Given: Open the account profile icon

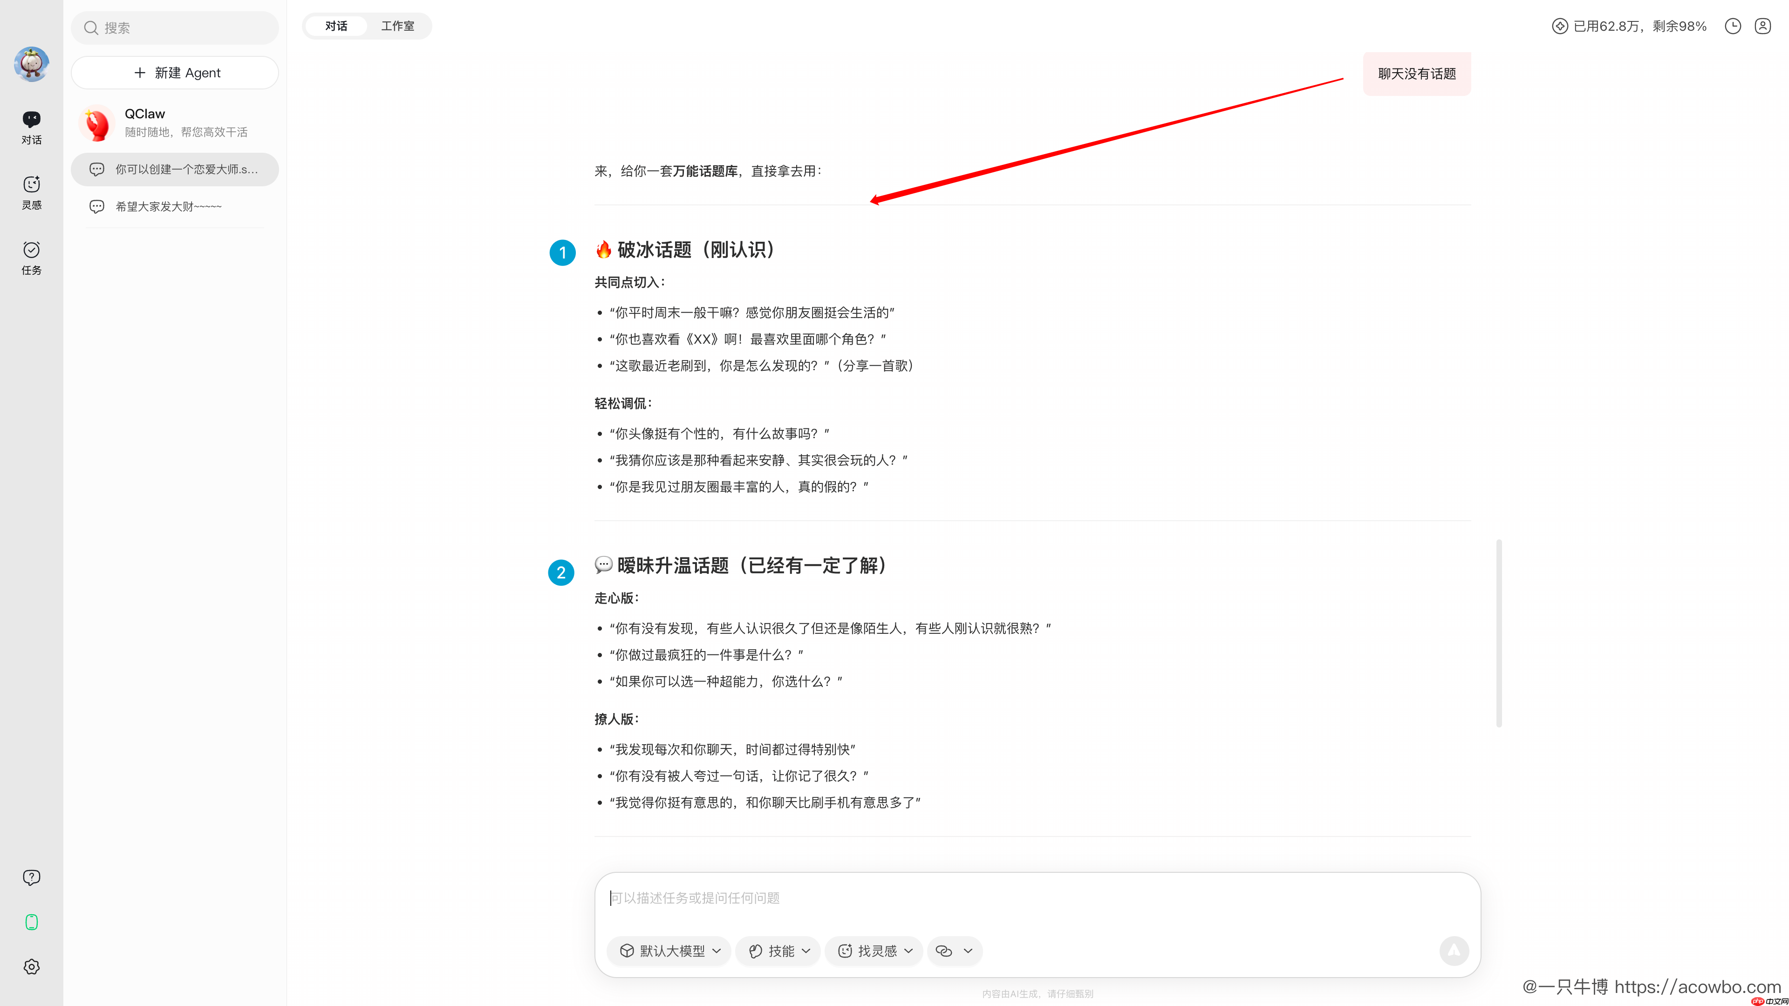Looking at the screenshot, I should tap(1762, 27).
